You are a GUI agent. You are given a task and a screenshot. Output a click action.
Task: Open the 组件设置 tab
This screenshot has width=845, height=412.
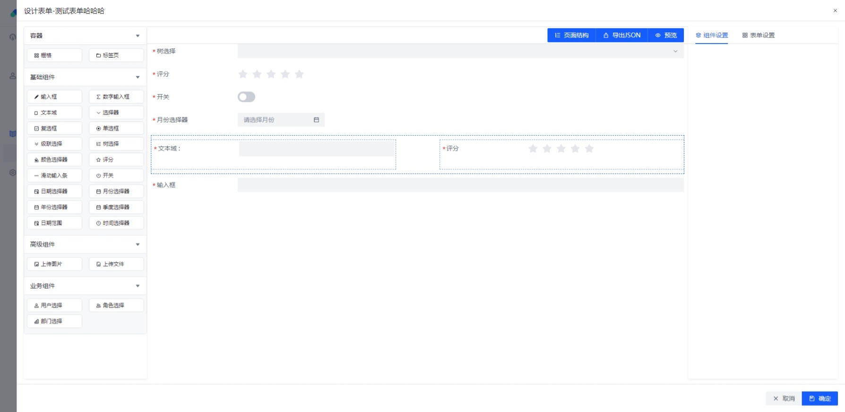[x=712, y=35]
